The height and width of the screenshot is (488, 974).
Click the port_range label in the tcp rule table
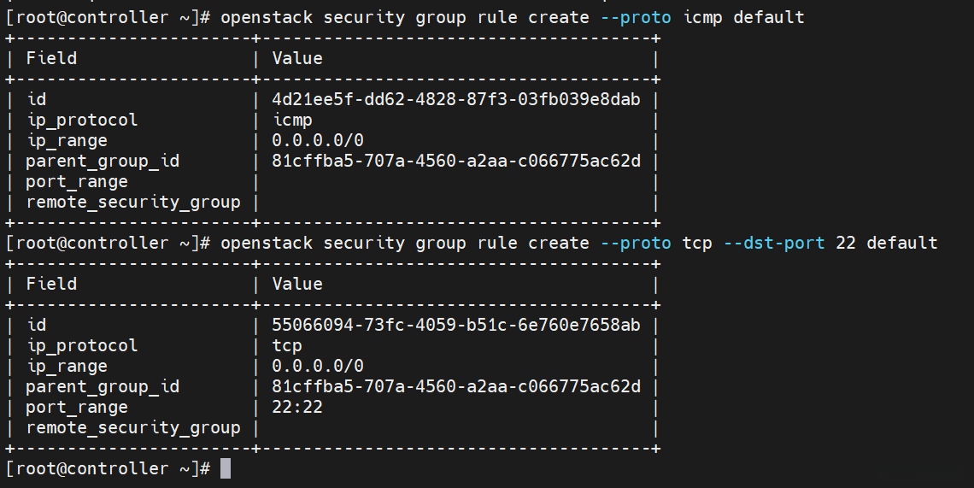77,407
